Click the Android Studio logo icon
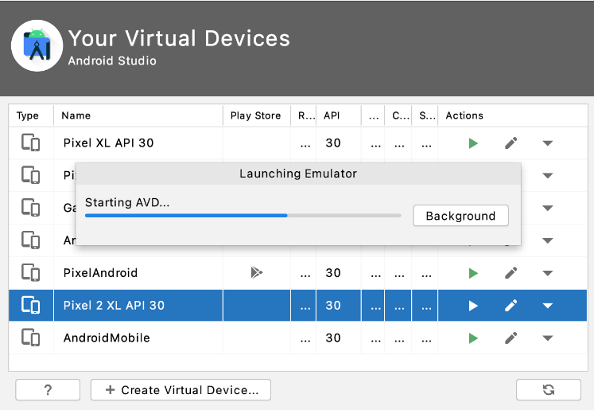Image resolution: width=594 pixels, height=410 pixels. coord(37,46)
